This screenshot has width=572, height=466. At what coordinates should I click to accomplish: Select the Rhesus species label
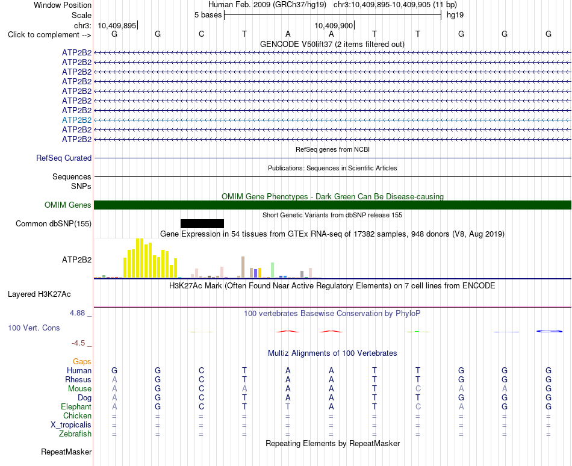click(78, 379)
